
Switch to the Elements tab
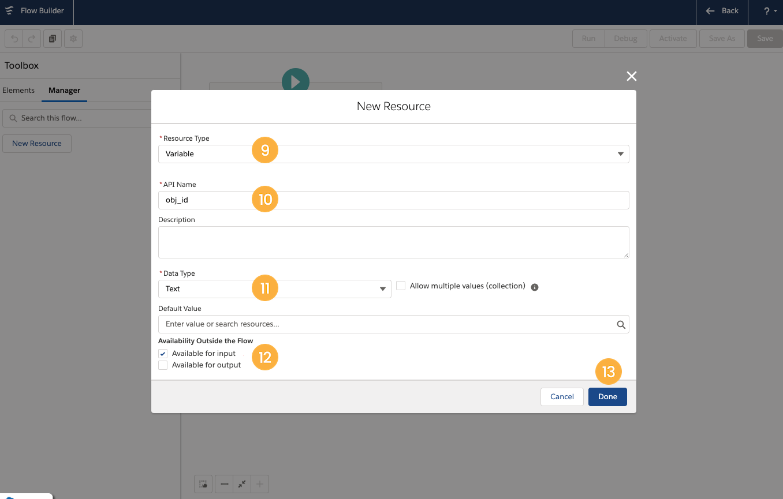click(x=18, y=90)
